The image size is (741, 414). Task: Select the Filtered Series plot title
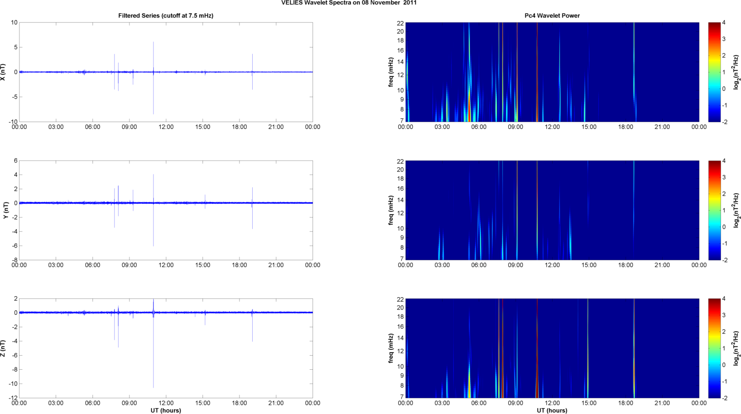tap(166, 16)
